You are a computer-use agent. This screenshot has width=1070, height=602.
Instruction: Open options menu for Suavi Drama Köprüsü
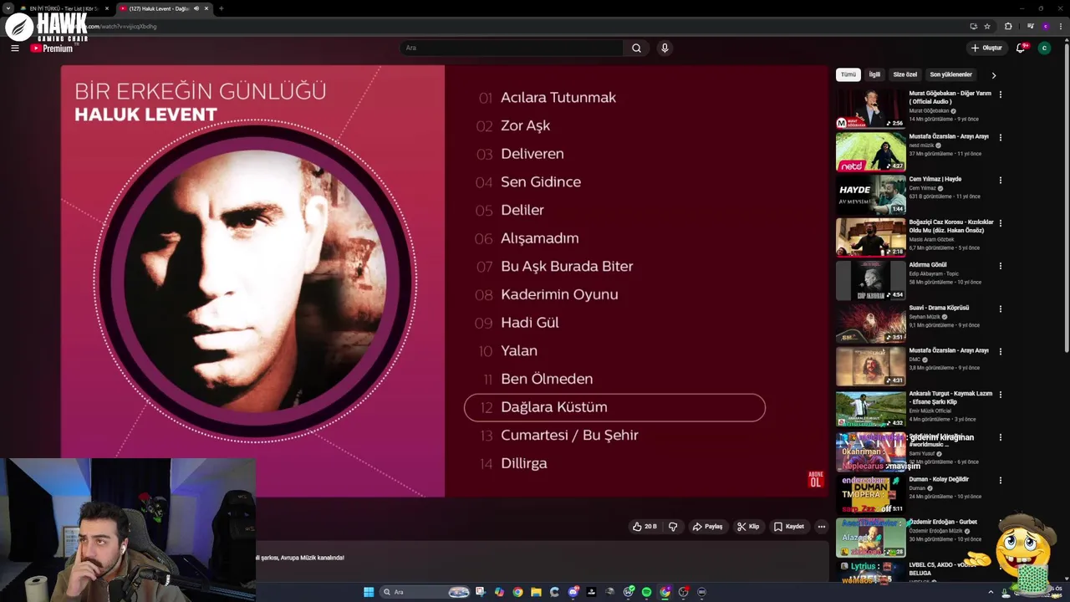tap(1000, 309)
